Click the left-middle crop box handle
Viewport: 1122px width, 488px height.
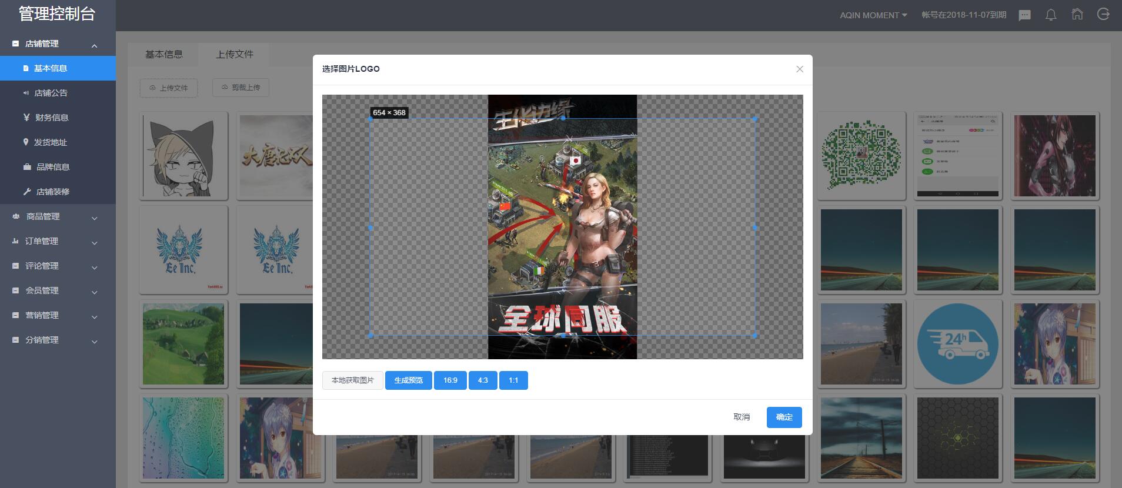click(x=370, y=227)
